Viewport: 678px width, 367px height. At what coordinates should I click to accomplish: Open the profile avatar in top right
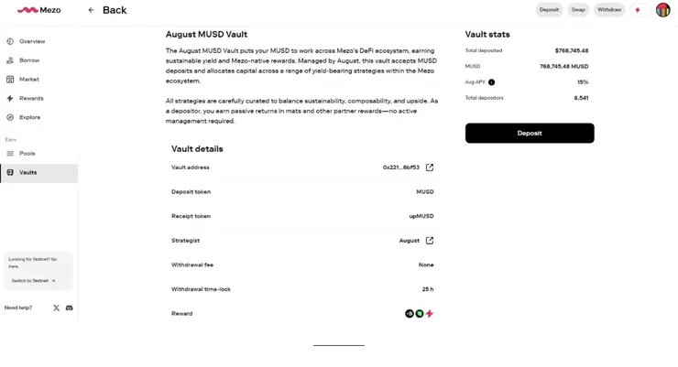coord(663,10)
